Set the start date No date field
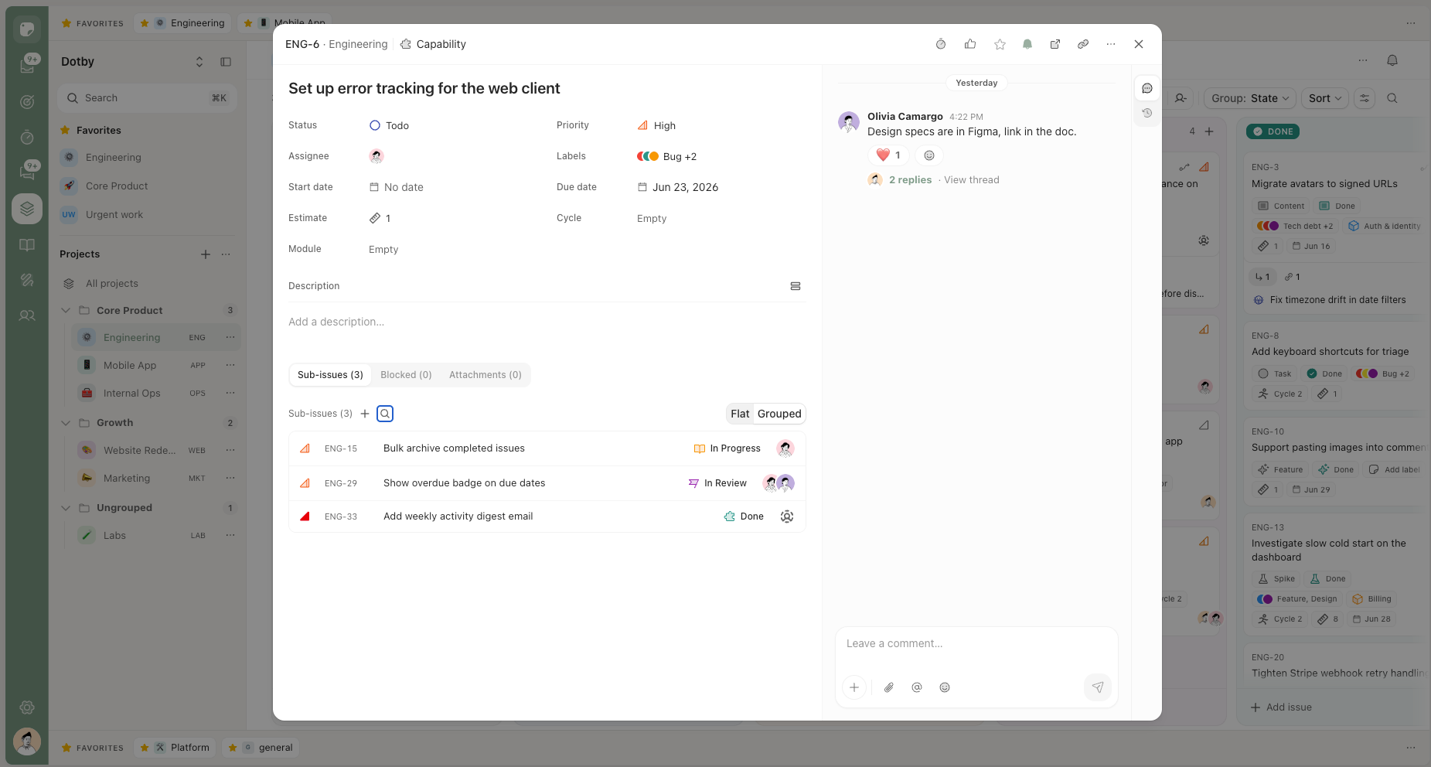 (396, 187)
